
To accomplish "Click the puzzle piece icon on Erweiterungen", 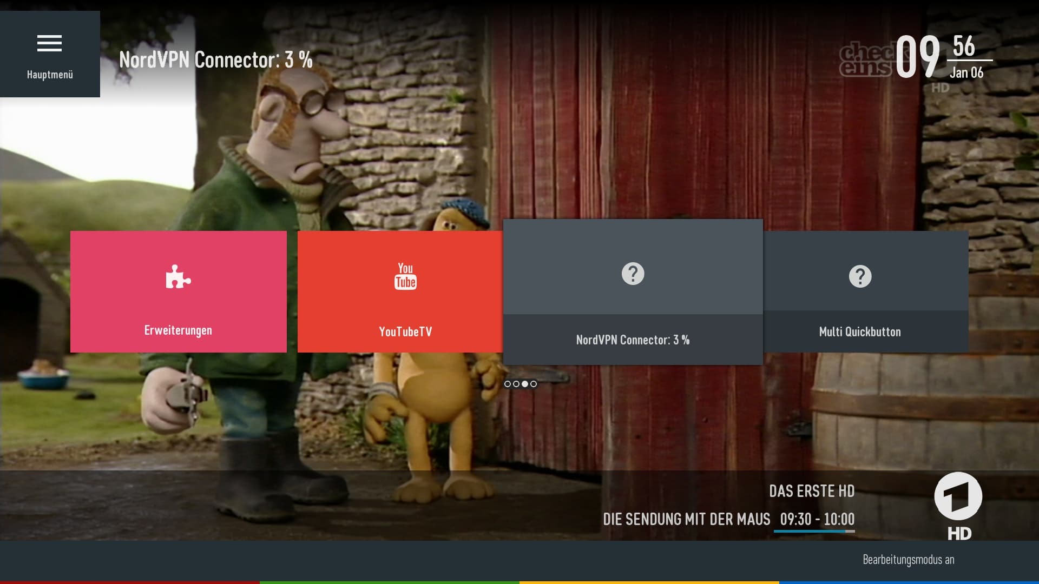I will [178, 276].
